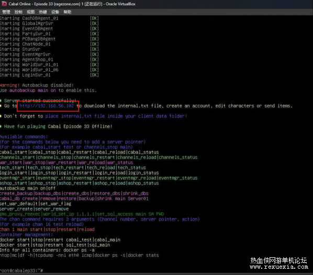
Task: Click the 'docker start|stop|restart cabal_test|cabal_main' line
Action: [x=60, y=240]
